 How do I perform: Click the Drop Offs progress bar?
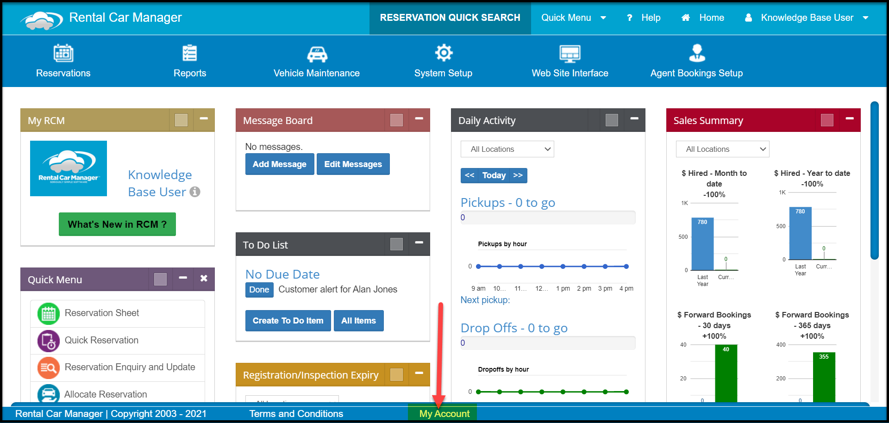(x=548, y=343)
